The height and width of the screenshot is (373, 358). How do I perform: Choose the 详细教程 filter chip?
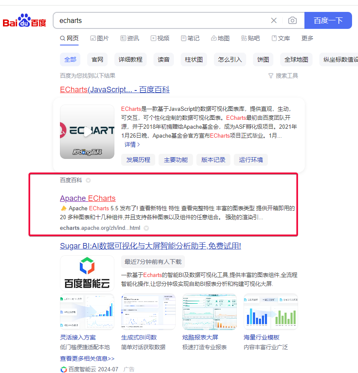[131, 59]
